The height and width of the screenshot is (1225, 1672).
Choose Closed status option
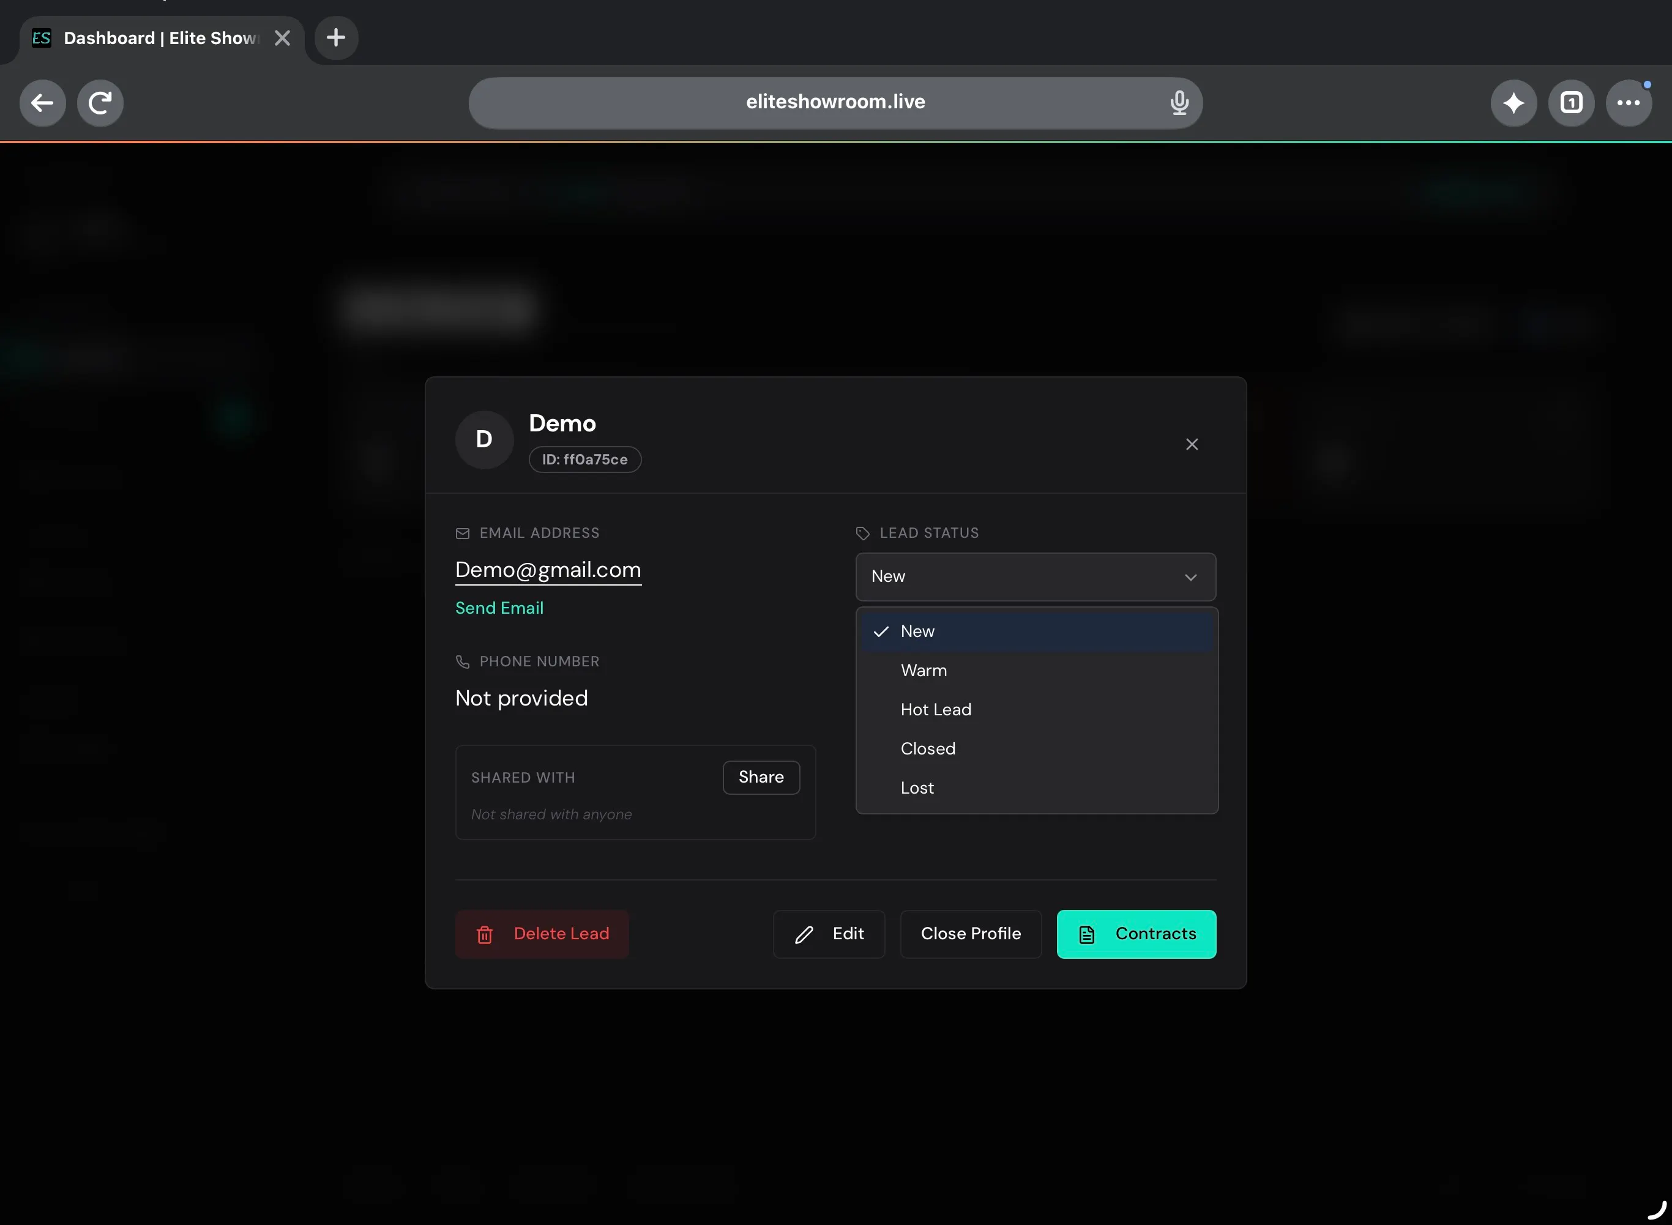(1037, 749)
